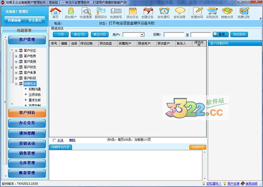Click the 控制面板 button

(x=14, y=21)
